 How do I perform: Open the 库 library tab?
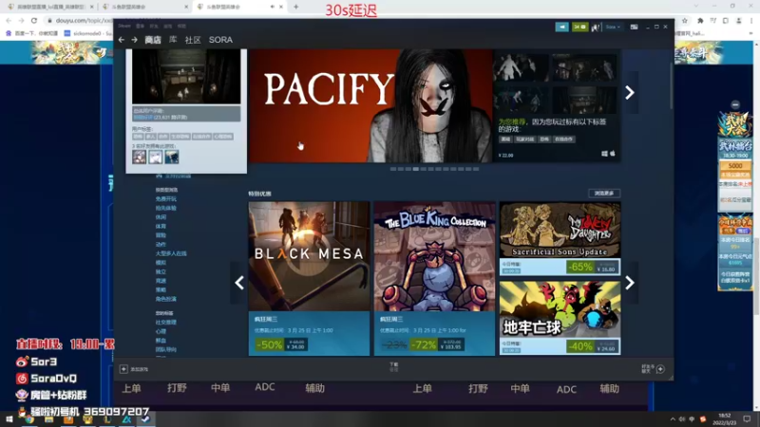[x=173, y=40]
